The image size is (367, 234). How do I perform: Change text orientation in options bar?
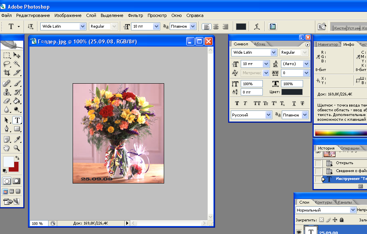click(x=30, y=26)
